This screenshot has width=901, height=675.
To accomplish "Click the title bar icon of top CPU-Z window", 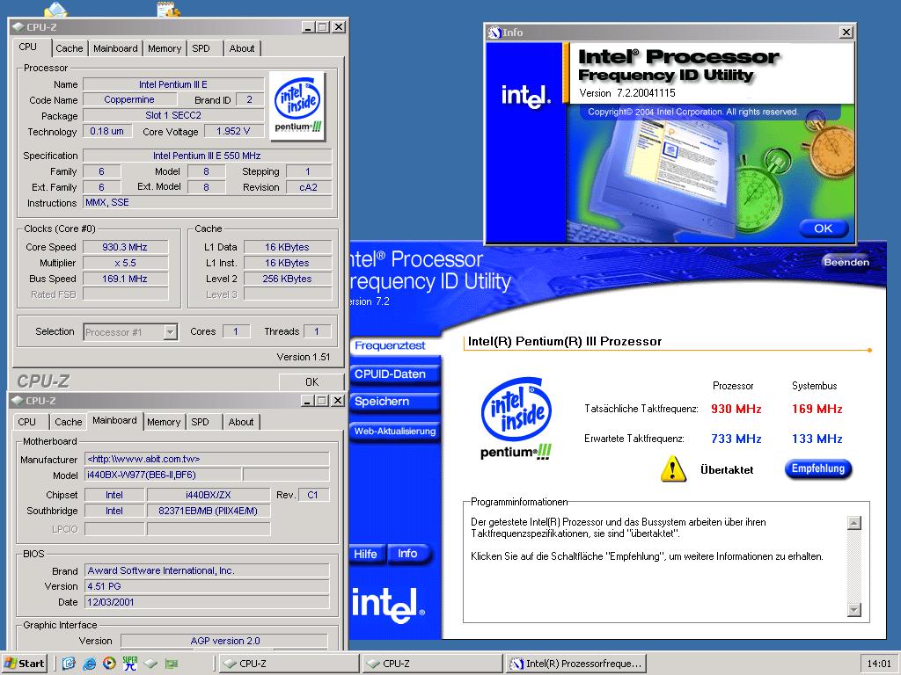I will pyautogui.click(x=18, y=27).
